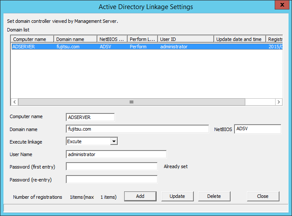
Task: Sort by Domain name column header
Action: [x=75, y=39]
